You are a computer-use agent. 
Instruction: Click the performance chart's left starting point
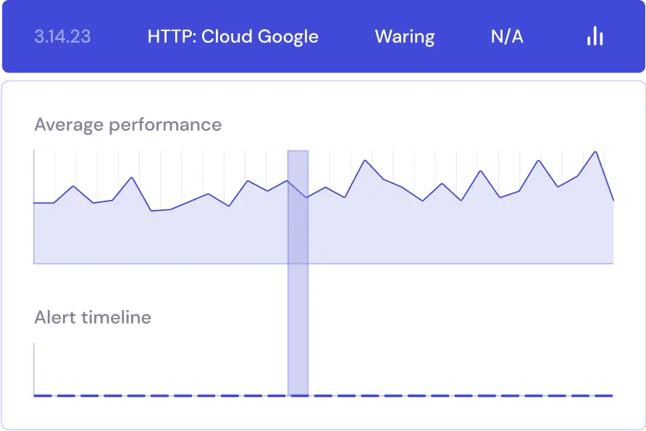[x=35, y=203]
